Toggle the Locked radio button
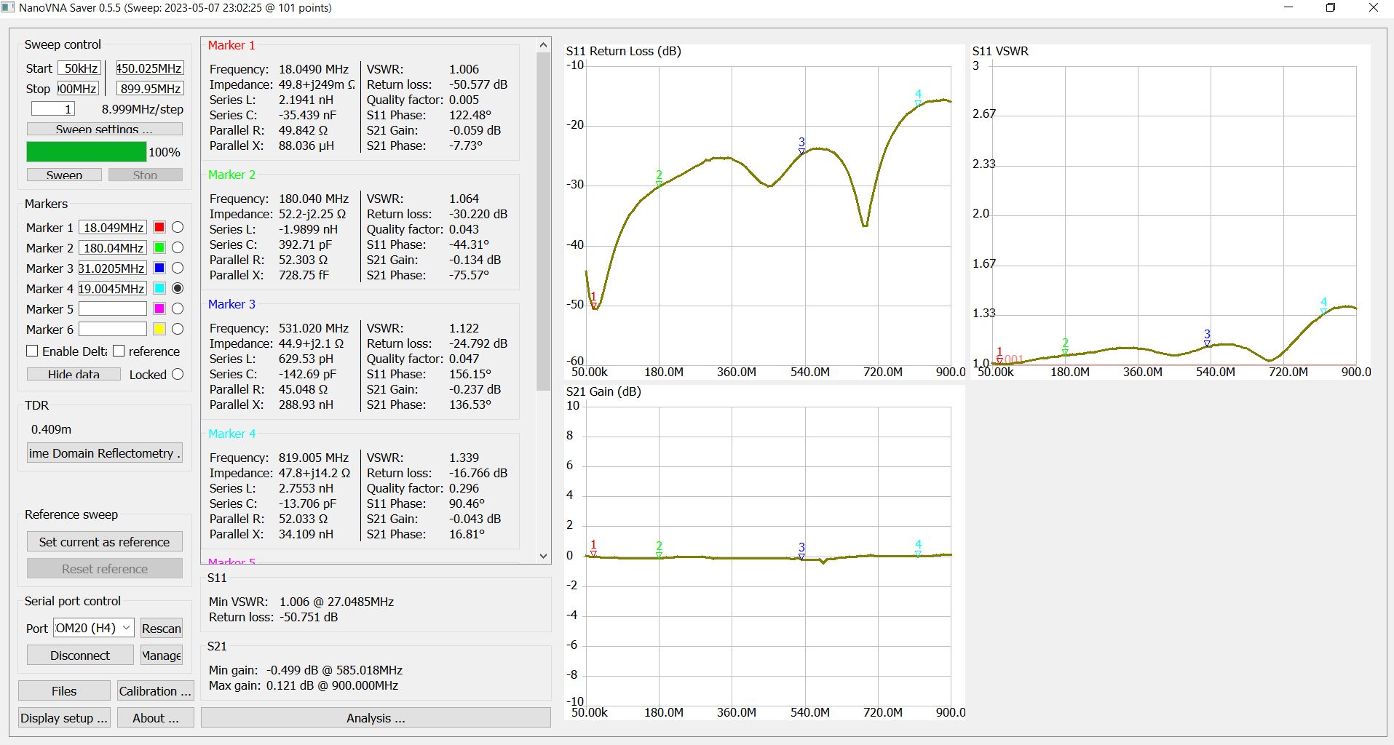This screenshot has width=1394, height=745. (x=178, y=375)
